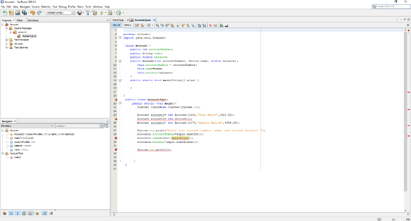Toggle Show Non-Public Members lock filter

coord(24,213)
